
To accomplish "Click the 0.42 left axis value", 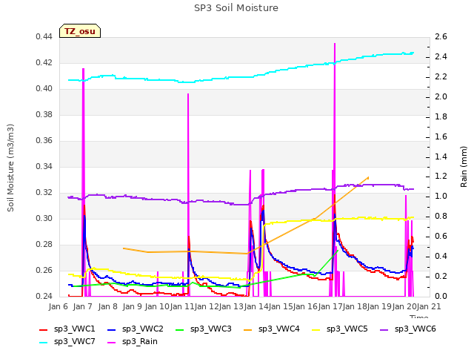I will point(44,63).
